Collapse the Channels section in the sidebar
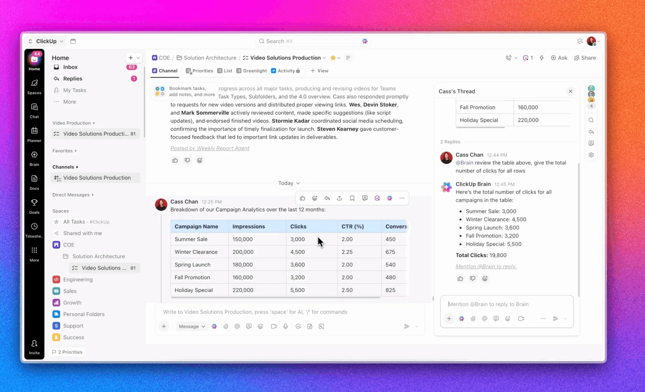Screen dimensions: 645x392 coord(65,167)
